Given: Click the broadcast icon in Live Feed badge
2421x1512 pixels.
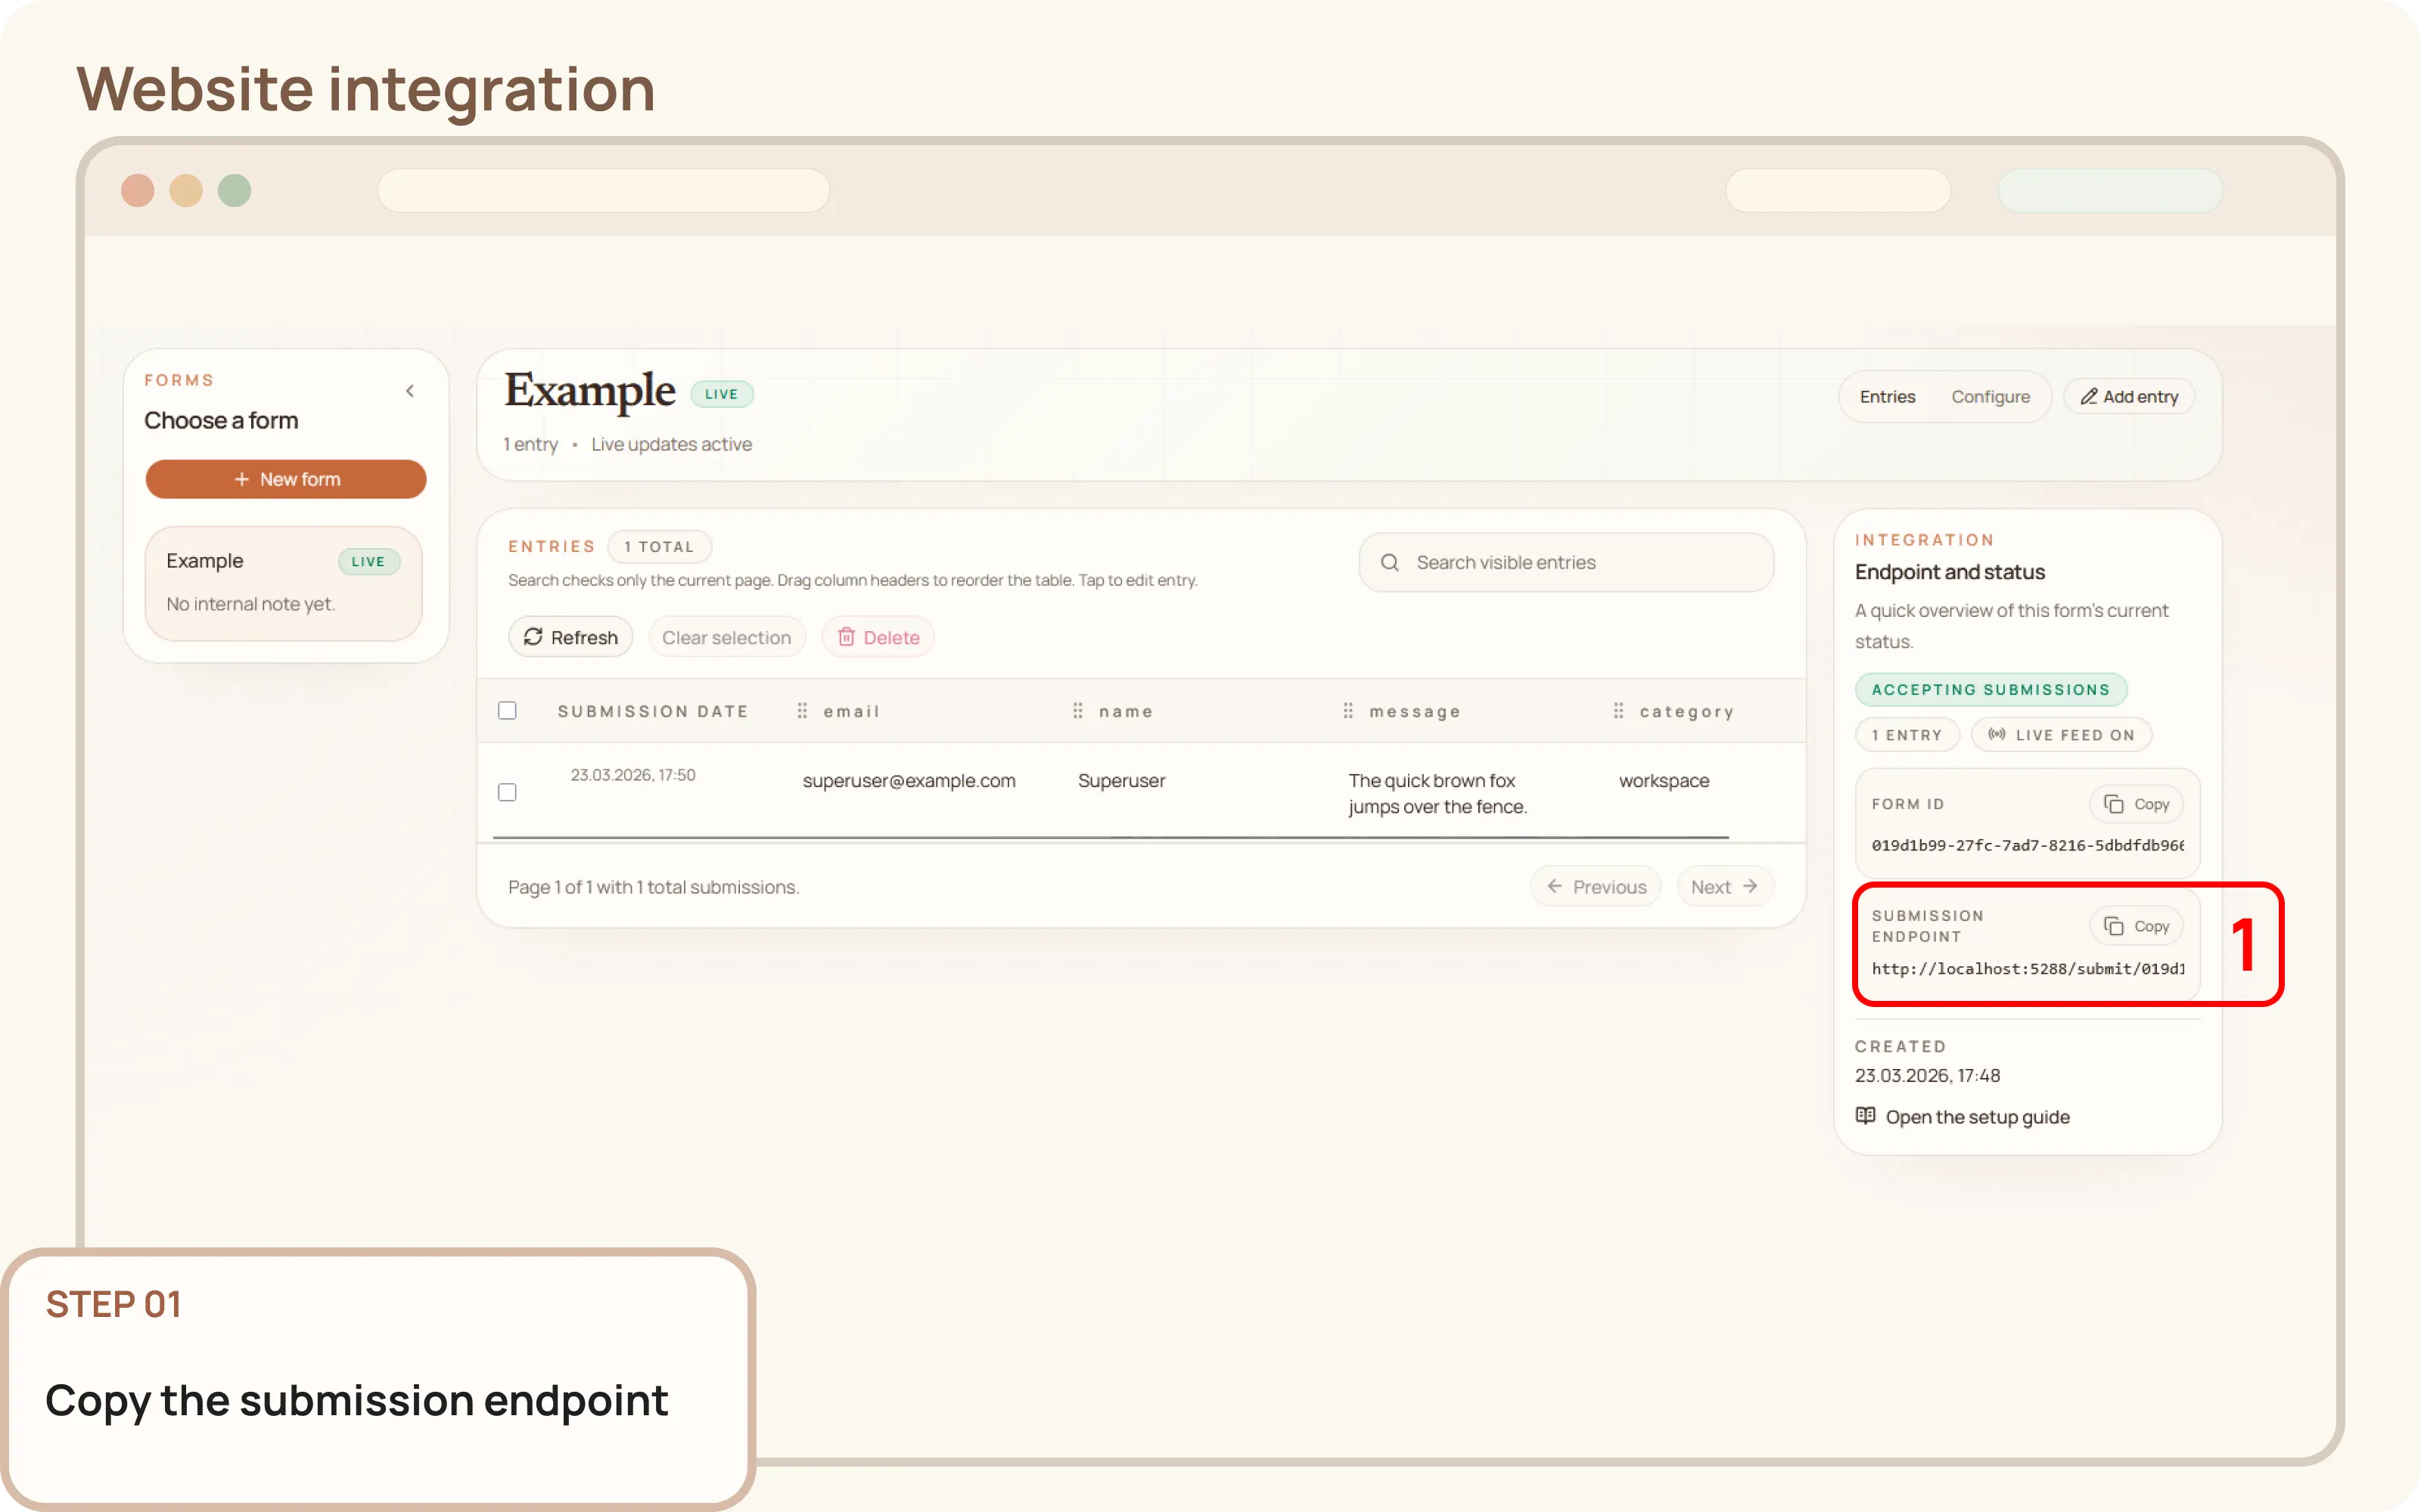Looking at the screenshot, I should [x=1995, y=734].
